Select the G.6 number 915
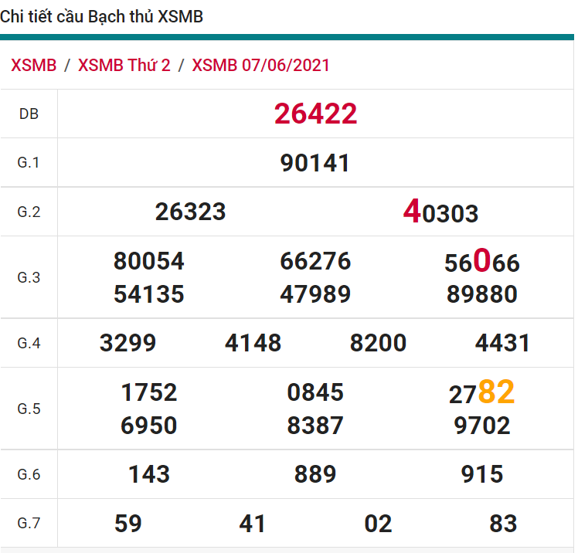This screenshot has width=578, height=553. point(481,473)
